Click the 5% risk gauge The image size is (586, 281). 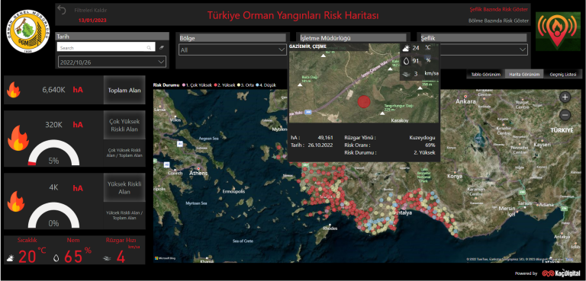click(54, 153)
